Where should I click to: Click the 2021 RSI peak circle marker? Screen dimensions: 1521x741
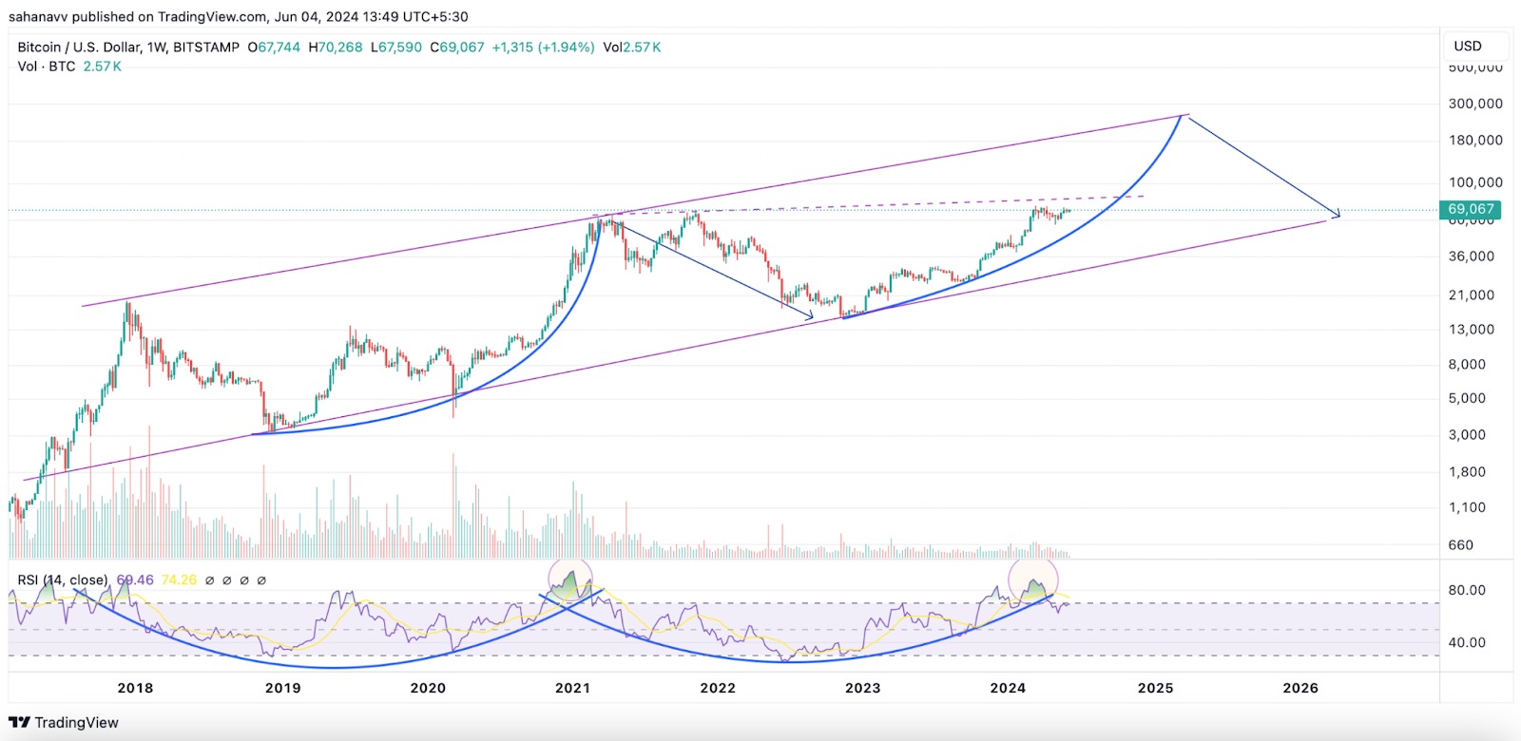pos(570,579)
